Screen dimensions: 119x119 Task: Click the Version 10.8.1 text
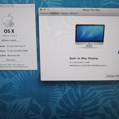pyautogui.click(x=10, y=36)
